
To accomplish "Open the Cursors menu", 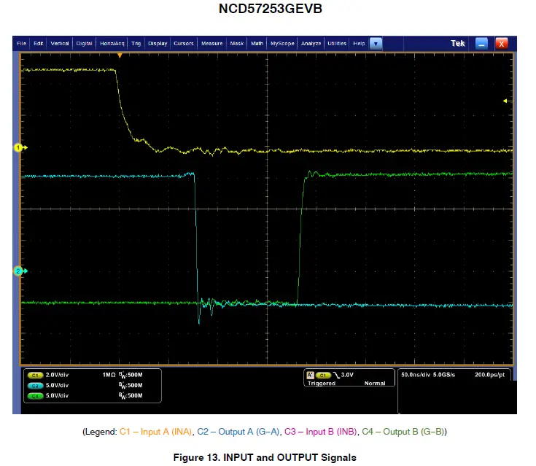I will click(x=184, y=44).
